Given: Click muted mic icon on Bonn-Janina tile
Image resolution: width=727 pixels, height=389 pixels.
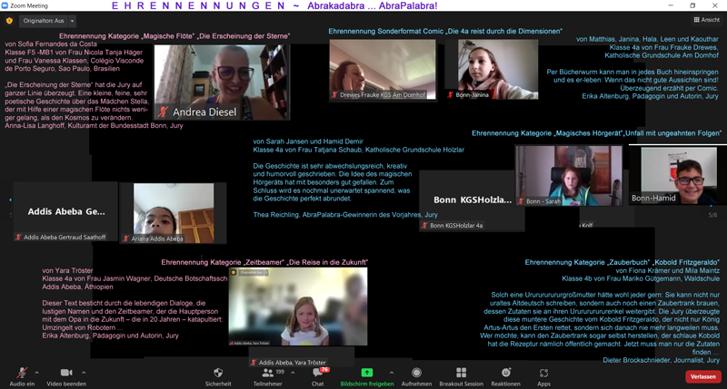Looking at the screenshot, I should pos(450,95).
